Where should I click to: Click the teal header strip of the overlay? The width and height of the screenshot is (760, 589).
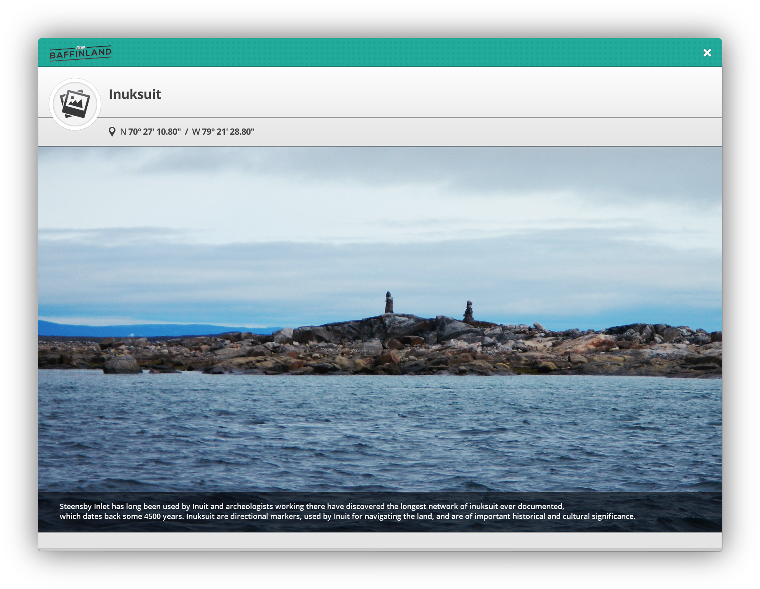point(371,53)
